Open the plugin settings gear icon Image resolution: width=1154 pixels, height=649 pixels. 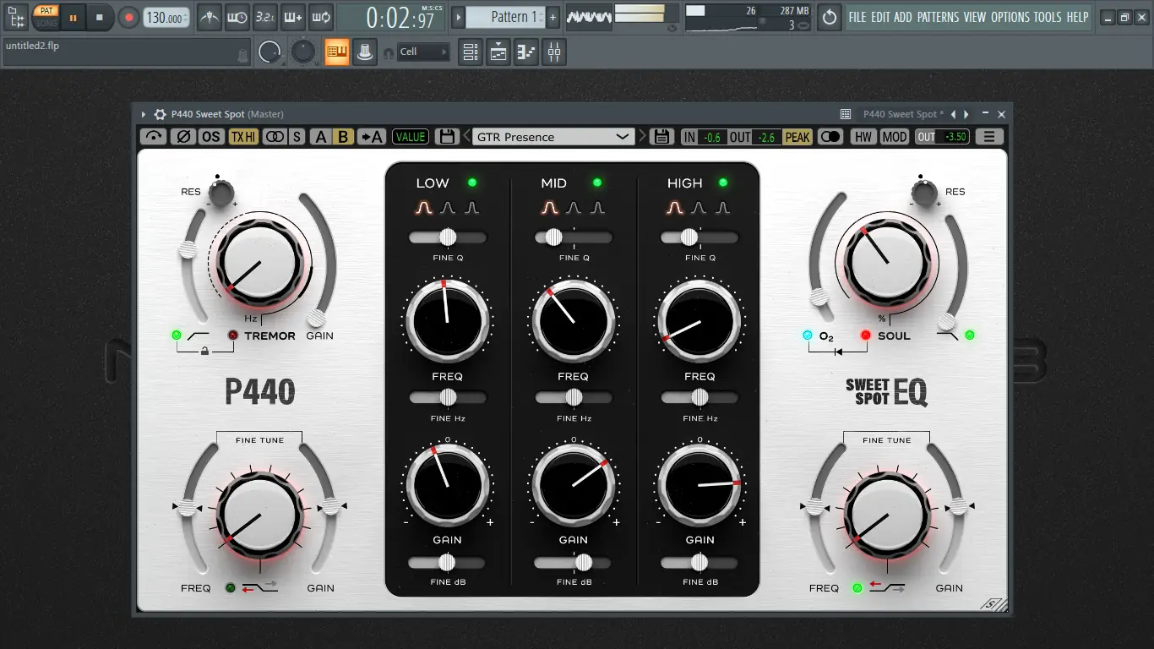[x=159, y=113]
